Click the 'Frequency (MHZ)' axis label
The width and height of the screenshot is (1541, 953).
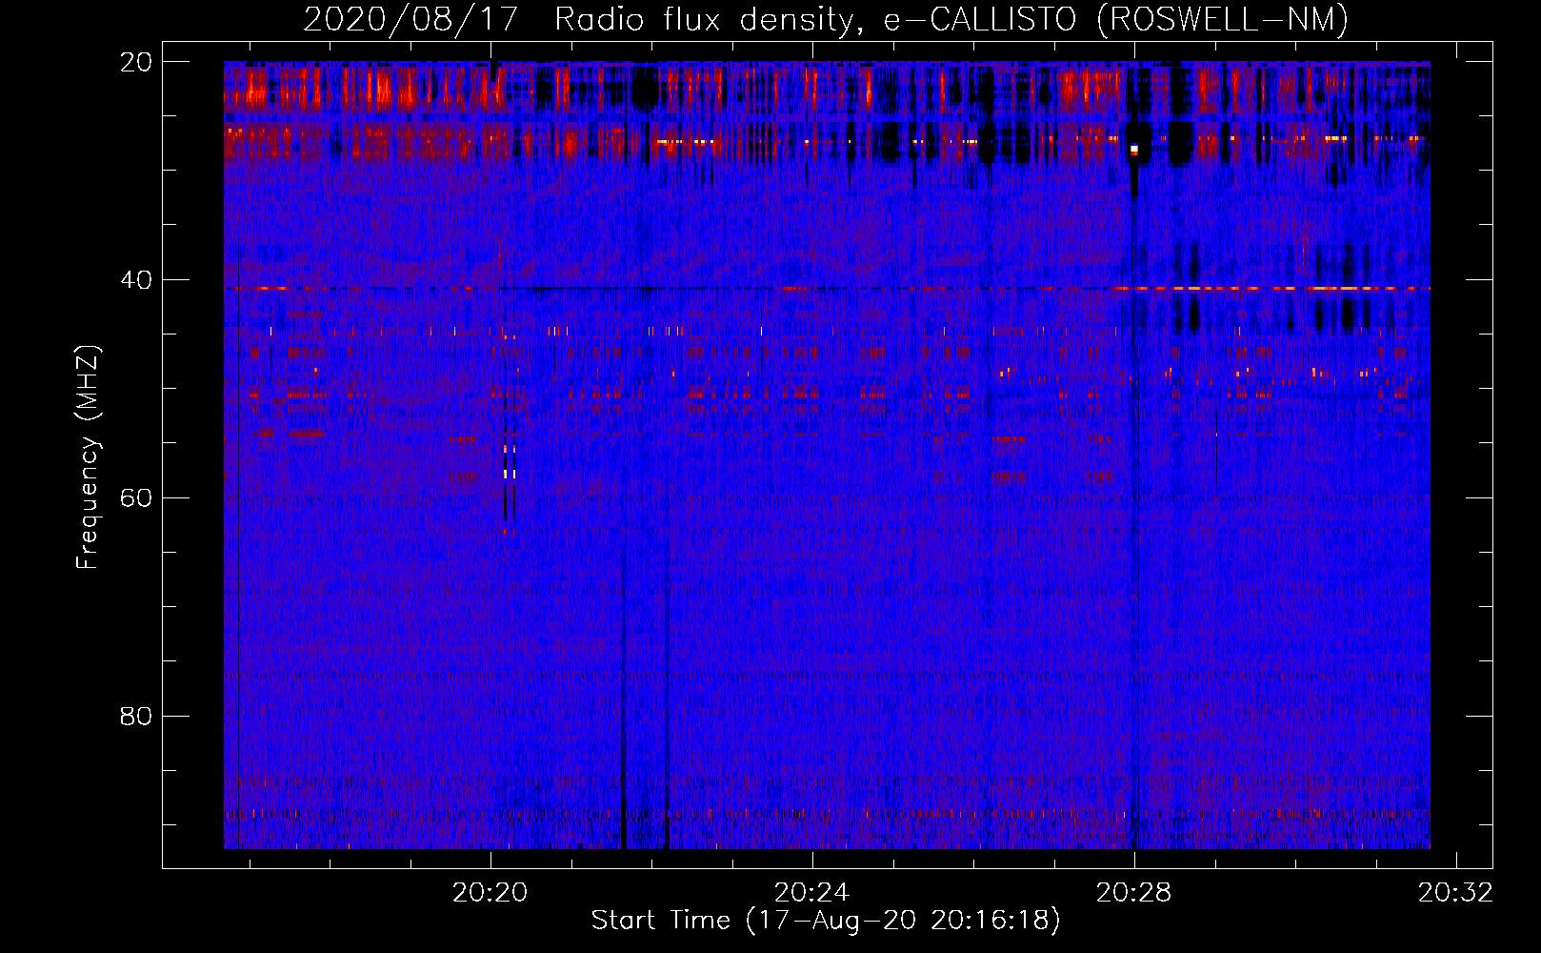[x=88, y=457]
